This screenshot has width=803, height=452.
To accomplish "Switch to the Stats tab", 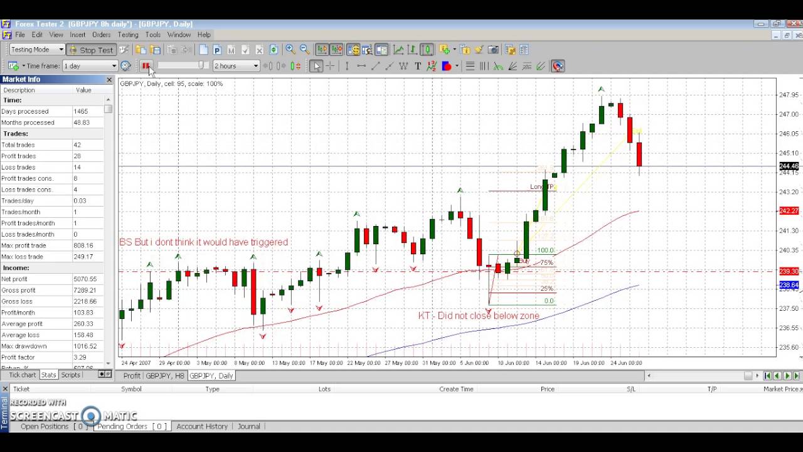I will point(48,375).
